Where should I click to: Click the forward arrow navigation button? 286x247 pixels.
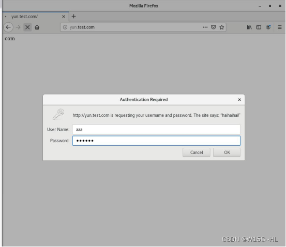(x=18, y=27)
